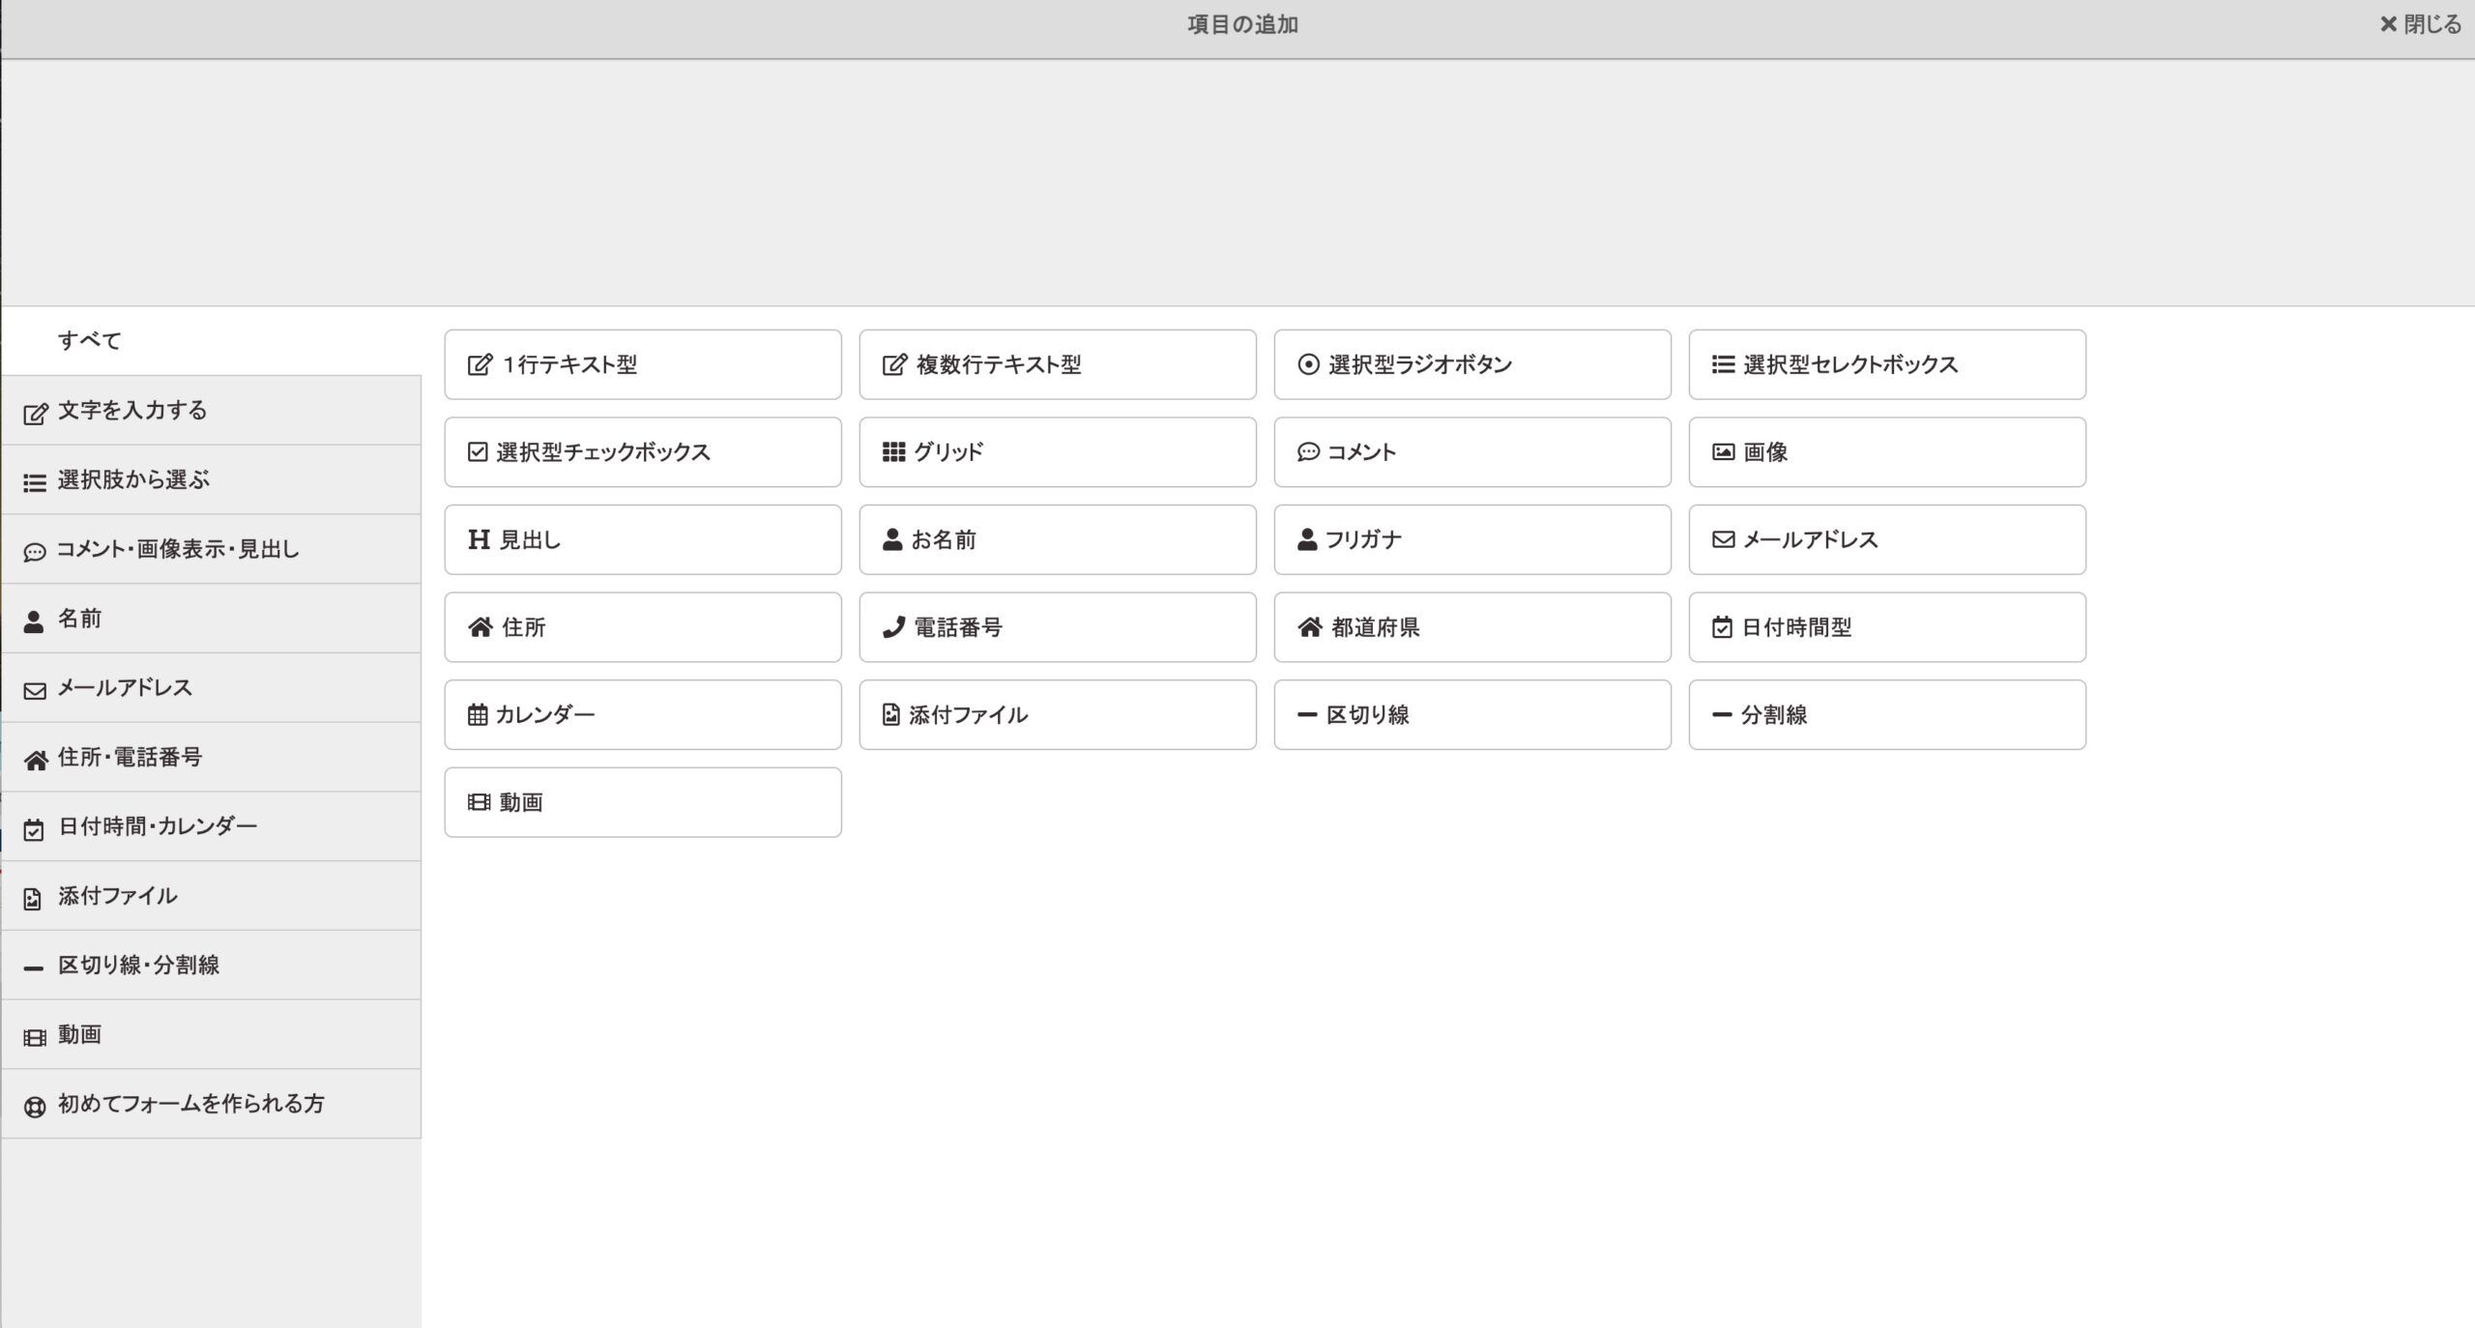The image size is (2475, 1328).
Task: Add a 動画 video element
Action: click(642, 802)
